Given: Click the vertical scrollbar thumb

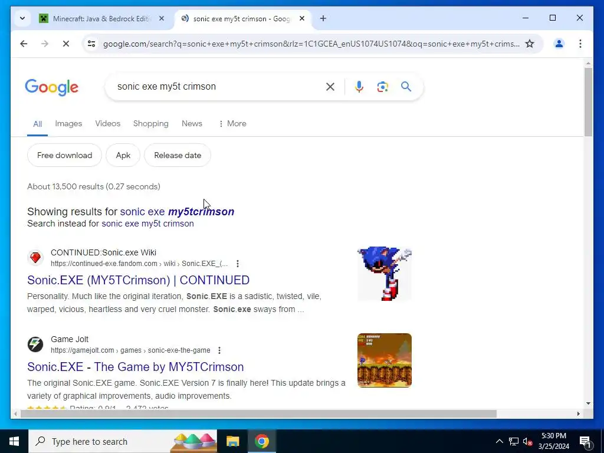Looking at the screenshot, I should point(588,101).
